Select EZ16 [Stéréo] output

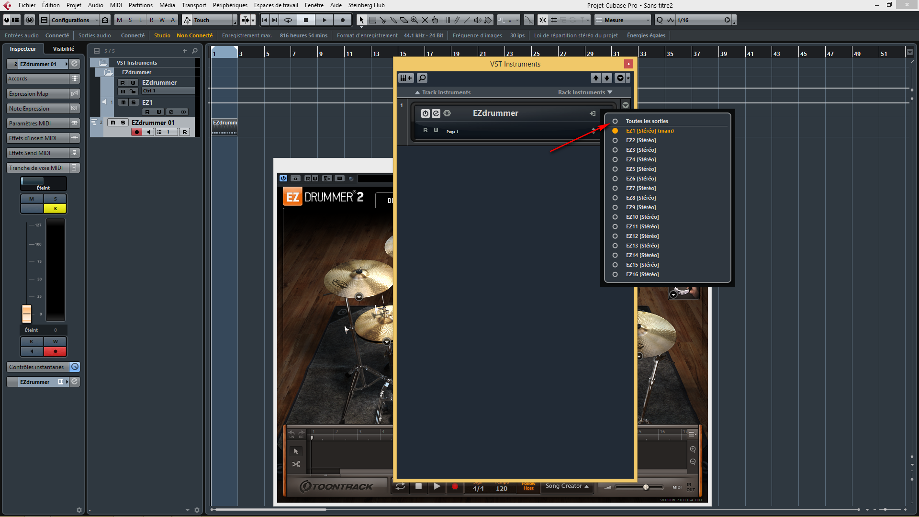(642, 274)
